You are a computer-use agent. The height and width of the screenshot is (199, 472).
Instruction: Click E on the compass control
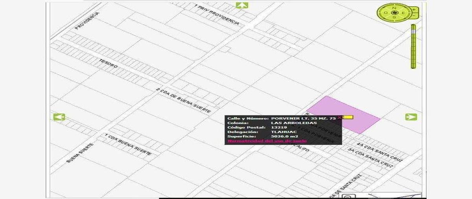[403, 13]
